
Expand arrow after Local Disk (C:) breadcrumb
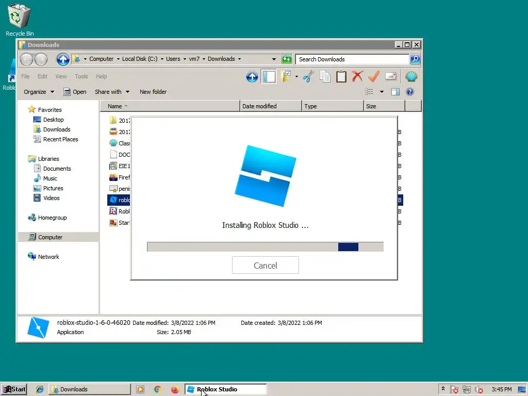[x=162, y=59]
